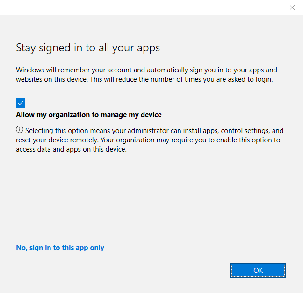Screen dimensions: 303x293
Task: Click the 'Allow my organization to manage my device' label
Action: coord(89,115)
